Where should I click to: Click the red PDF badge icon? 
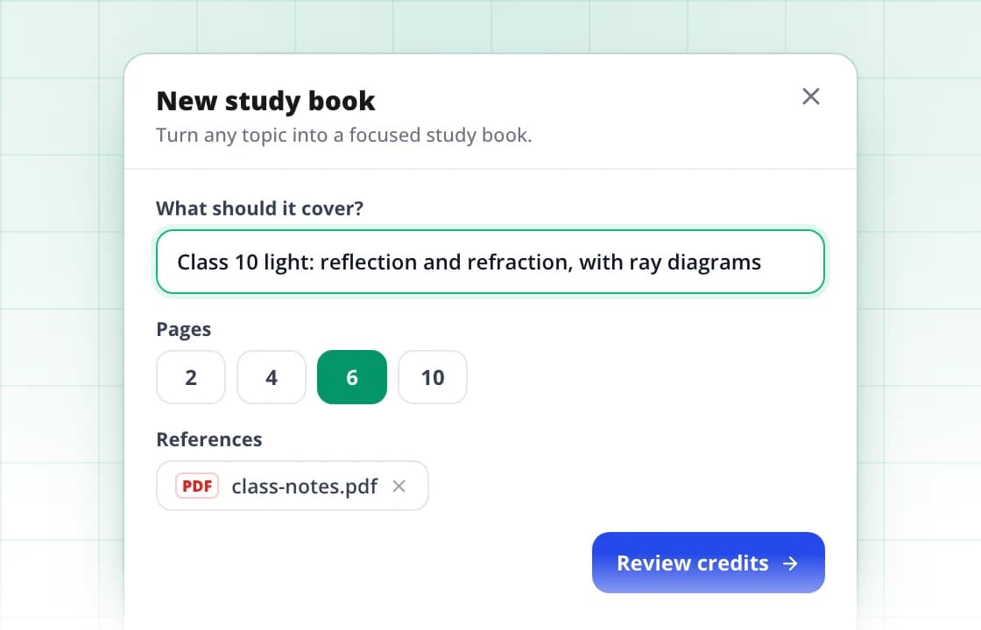(197, 486)
